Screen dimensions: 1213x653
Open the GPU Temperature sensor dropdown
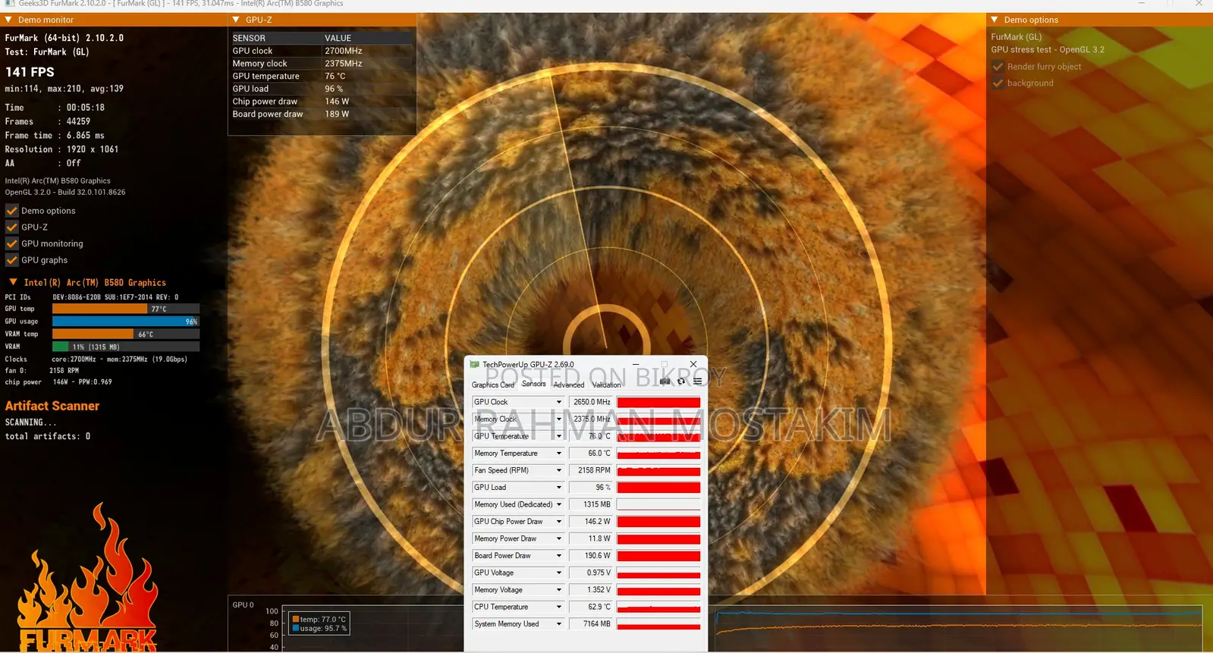tap(559, 437)
